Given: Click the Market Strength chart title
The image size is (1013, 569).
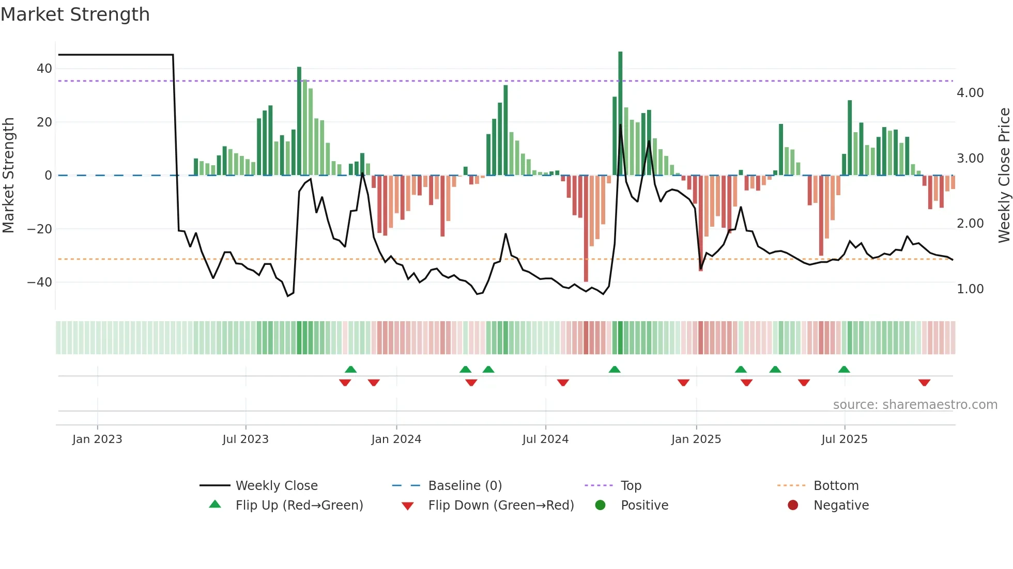Looking at the screenshot, I should [x=75, y=14].
